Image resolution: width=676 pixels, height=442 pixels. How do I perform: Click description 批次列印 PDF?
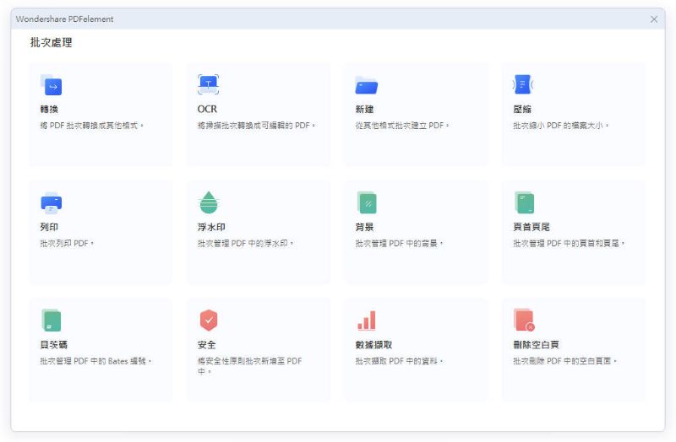pyautogui.click(x=67, y=244)
